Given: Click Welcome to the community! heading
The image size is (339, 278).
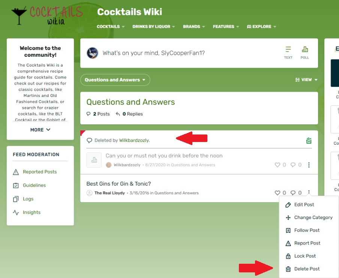Looking at the screenshot, I should click(40, 51).
